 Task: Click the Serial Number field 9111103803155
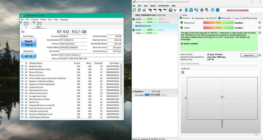tap(73, 40)
